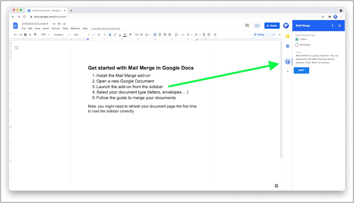The height and width of the screenshot is (203, 354).
Task: Increase font size with plus button
Action: click(x=105, y=35)
